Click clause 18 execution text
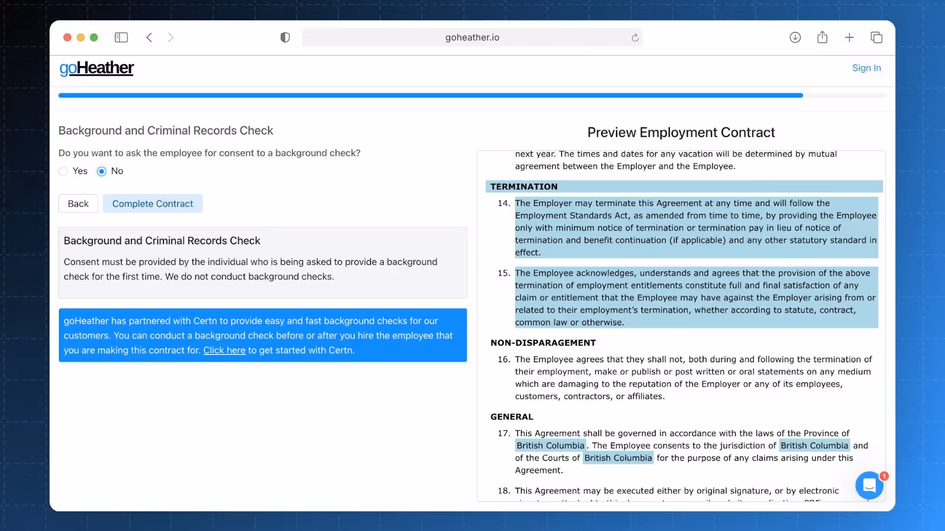945x531 pixels. click(677, 491)
